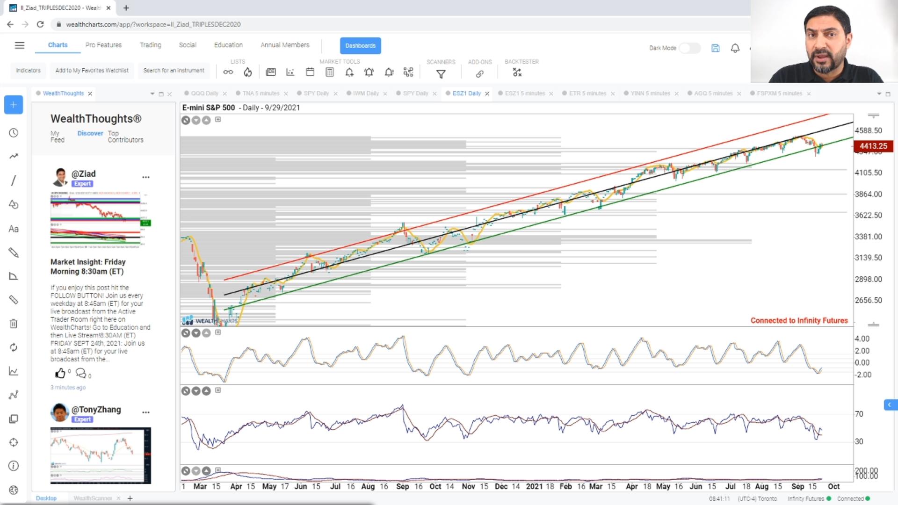Open the Education menu
The width and height of the screenshot is (898, 505).
228,45
